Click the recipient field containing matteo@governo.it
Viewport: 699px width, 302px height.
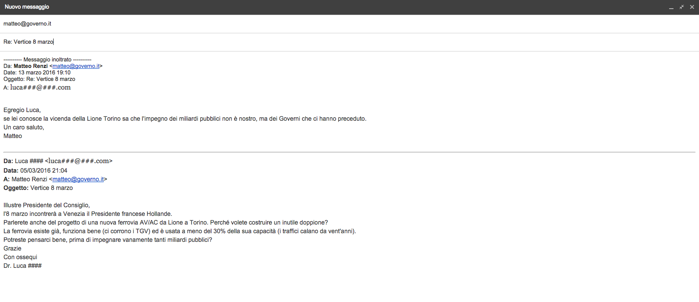tap(27, 24)
